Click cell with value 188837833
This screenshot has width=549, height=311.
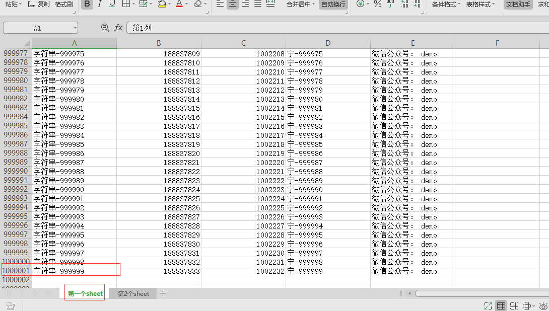coord(159,271)
